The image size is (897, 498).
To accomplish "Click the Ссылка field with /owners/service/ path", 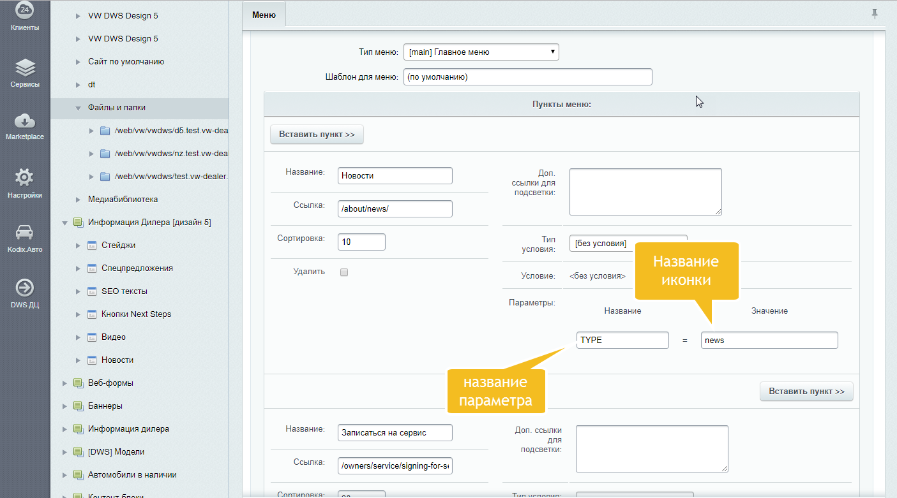I will pyautogui.click(x=395, y=466).
